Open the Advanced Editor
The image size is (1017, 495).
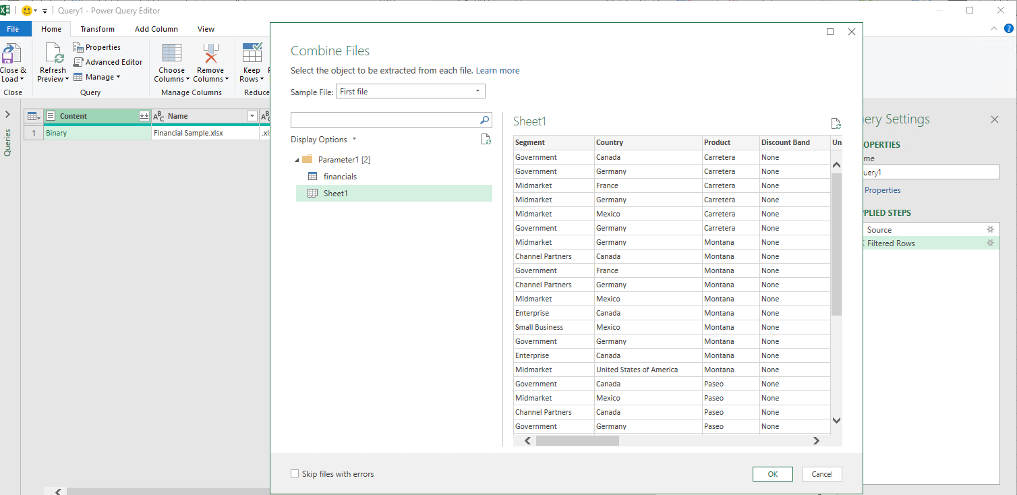108,62
